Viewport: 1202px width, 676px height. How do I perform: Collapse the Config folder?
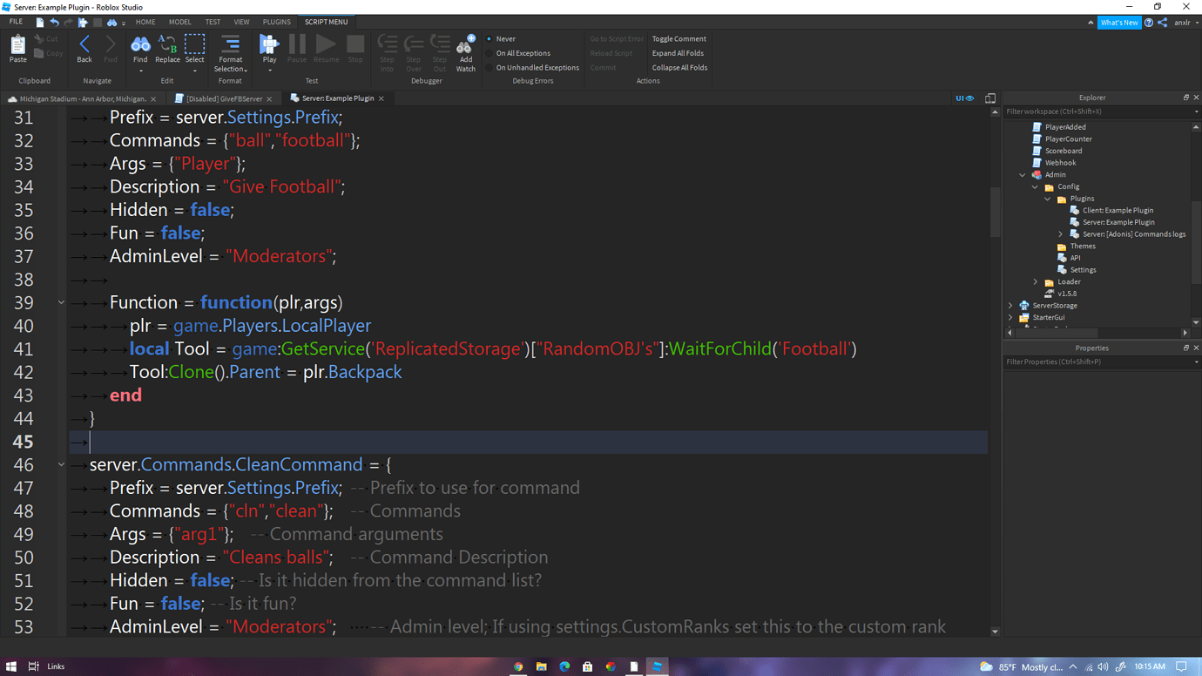coord(1035,186)
